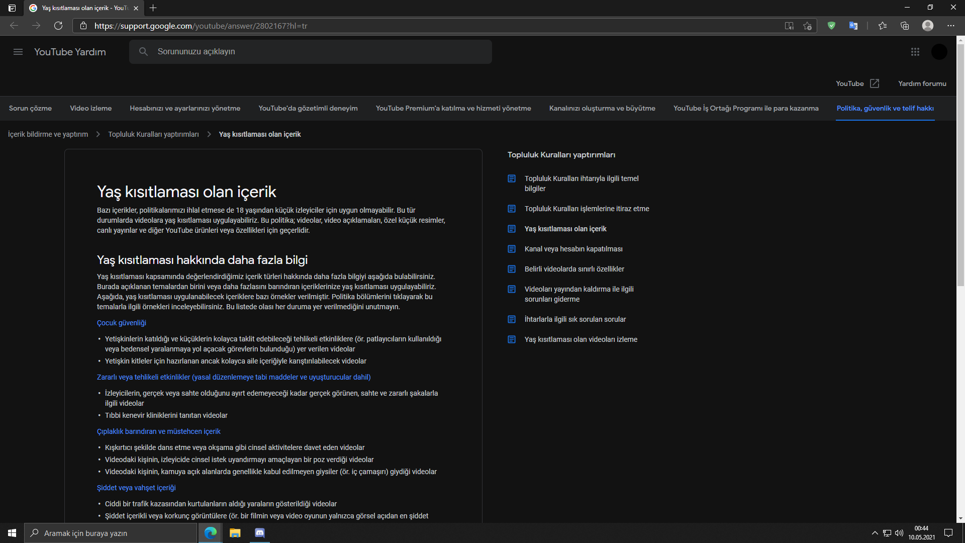This screenshot has width=965, height=543.
Task: Open İhtarlarla ilgili sık sorulan sorular
Action: 575,319
